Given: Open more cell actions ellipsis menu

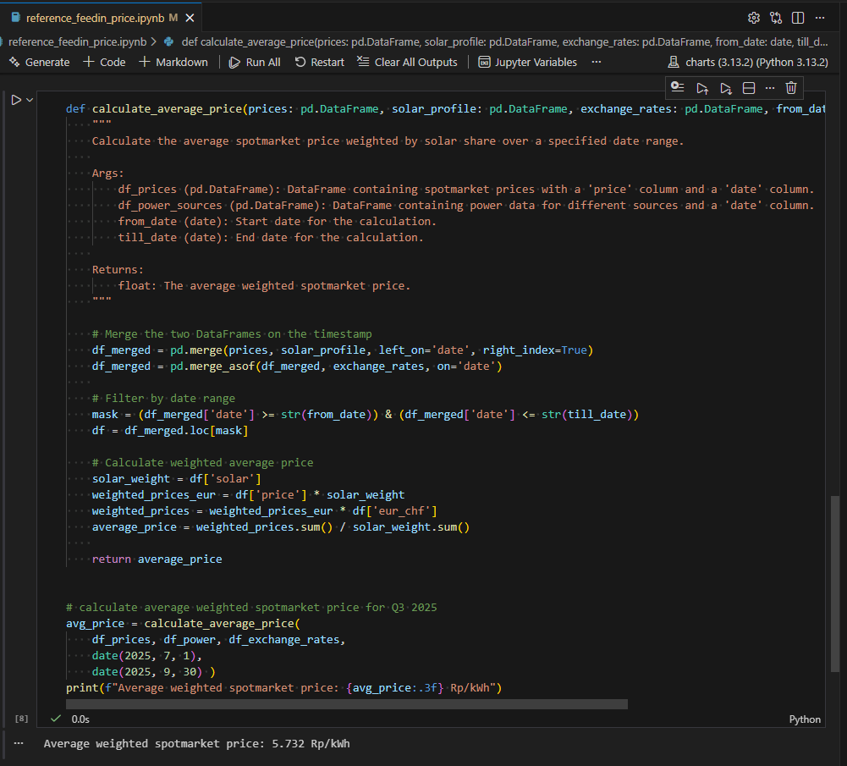Looking at the screenshot, I should pos(769,88).
